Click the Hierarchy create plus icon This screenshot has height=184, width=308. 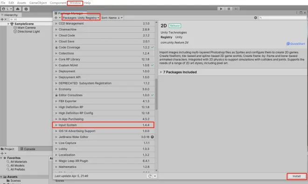(2, 20)
